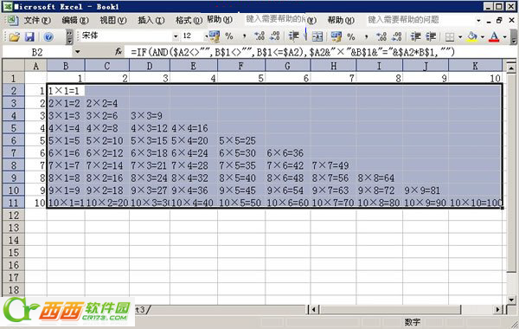The height and width of the screenshot is (329, 519).
Task: Apply font color with the red A icon
Action: pyautogui.click(x=494, y=36)
